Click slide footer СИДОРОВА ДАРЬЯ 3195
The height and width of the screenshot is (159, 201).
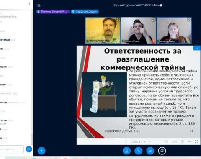[x=122, y=131]
